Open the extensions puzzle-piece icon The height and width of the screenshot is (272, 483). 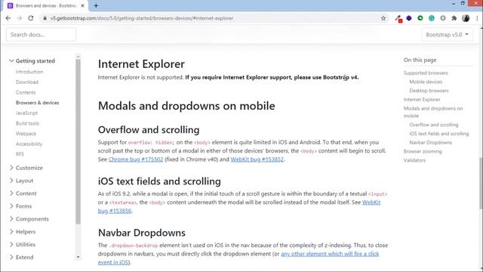[454, 18]
